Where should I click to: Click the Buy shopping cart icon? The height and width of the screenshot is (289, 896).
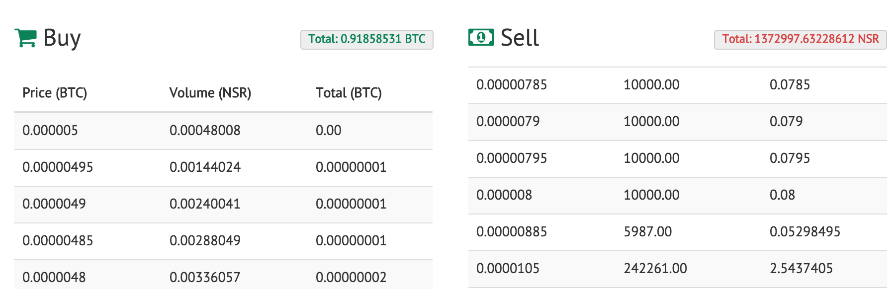[25, 38]
